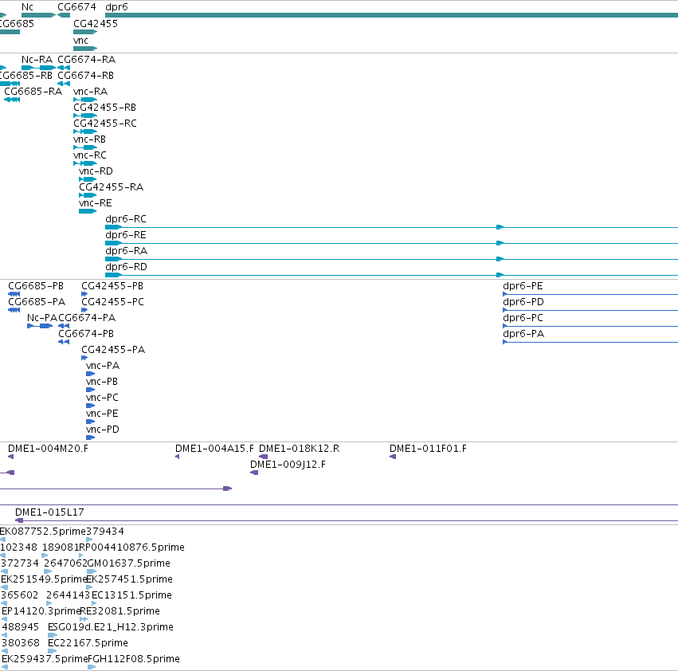Select transcript CG42455-RA

tap(111, 187)
